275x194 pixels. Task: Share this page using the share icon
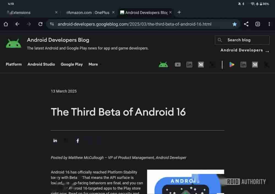click(246, 24)
